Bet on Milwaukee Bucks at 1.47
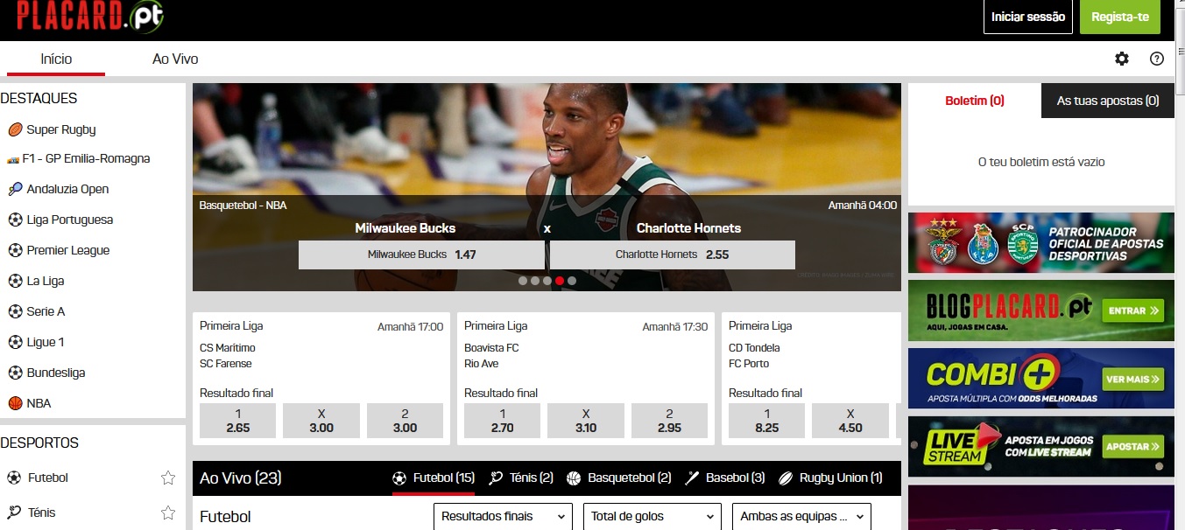Viewport: 1185px width, 530px height. [421, 255]
